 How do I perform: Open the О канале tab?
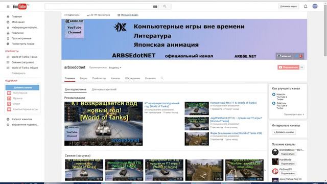pos(150,78)
